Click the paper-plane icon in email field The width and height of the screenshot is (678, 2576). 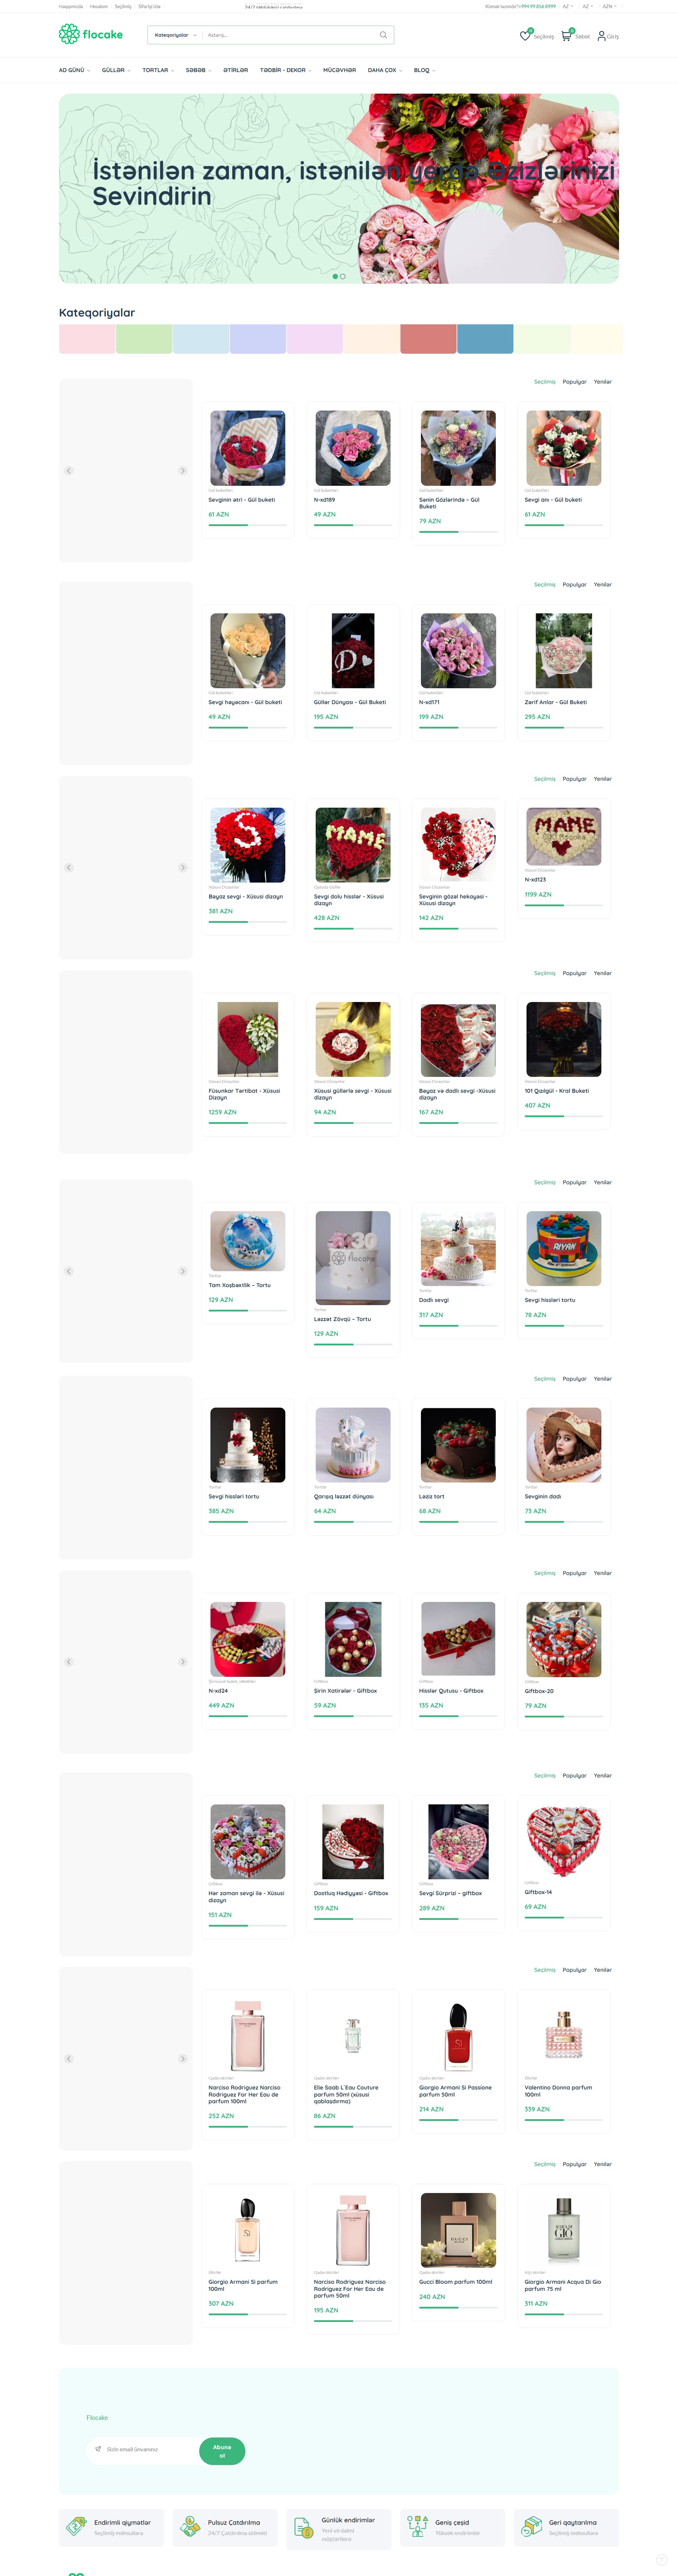(x=98, y=2449)
